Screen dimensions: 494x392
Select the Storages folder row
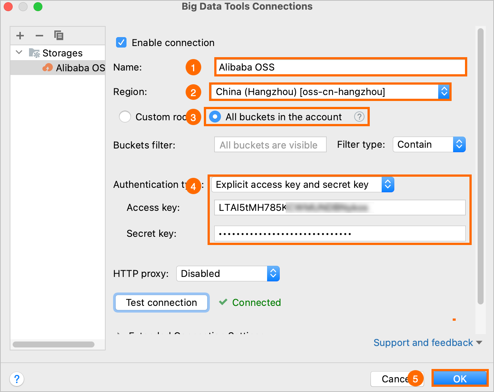(58, 53)
